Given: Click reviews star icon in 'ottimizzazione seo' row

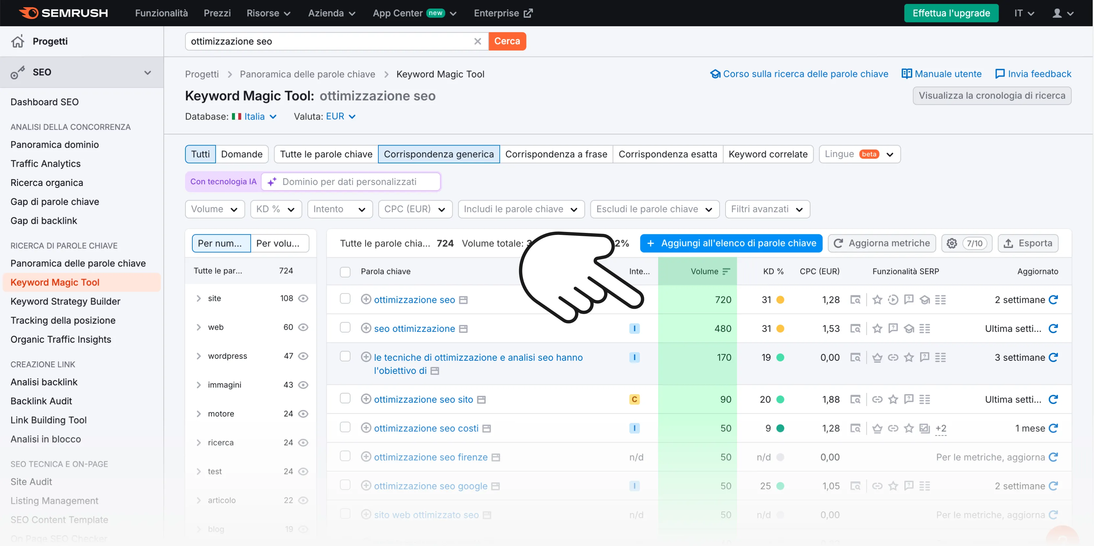Looking at the screenshot, I should point(877,300).
